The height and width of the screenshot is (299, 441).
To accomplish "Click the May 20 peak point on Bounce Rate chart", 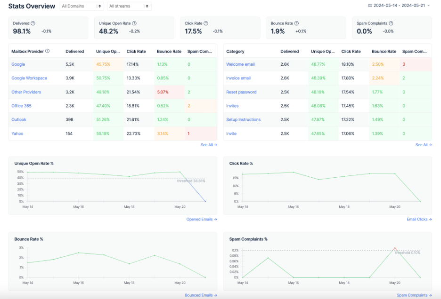I will coord(155,256).
